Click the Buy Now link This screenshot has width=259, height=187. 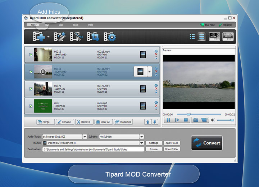(x=208, y=25)
